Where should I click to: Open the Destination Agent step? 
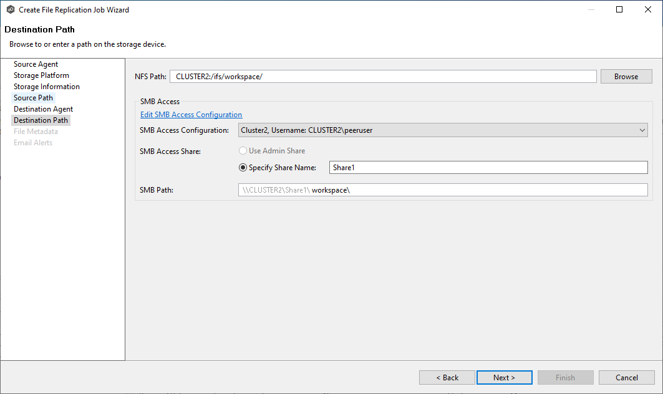click(44, 109)
